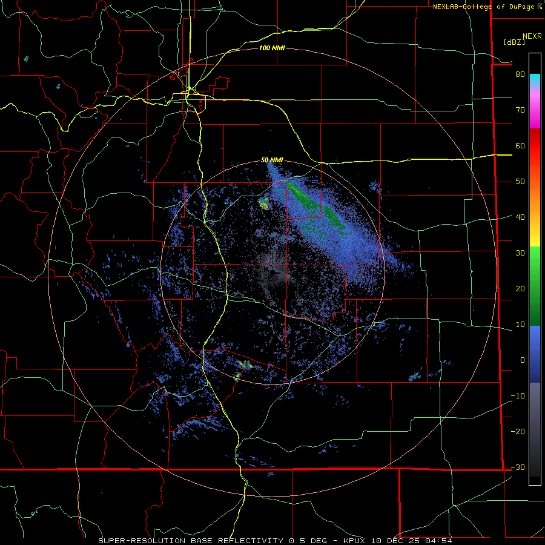Click the -20 value on dBZ scale
Viewport: 545px width, 545px height.
coord(518,431)
